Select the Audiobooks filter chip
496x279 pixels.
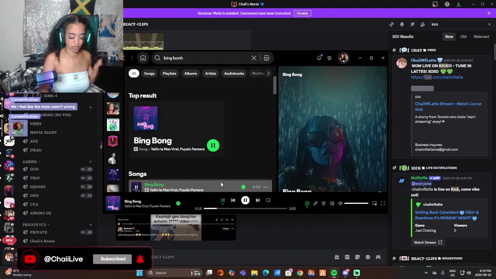[234, 73]
